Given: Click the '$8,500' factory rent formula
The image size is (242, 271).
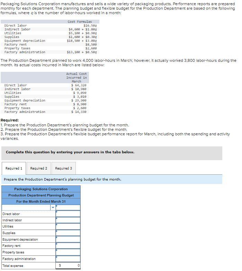Looking at the screenshot, I should click(x=91, y=45).
